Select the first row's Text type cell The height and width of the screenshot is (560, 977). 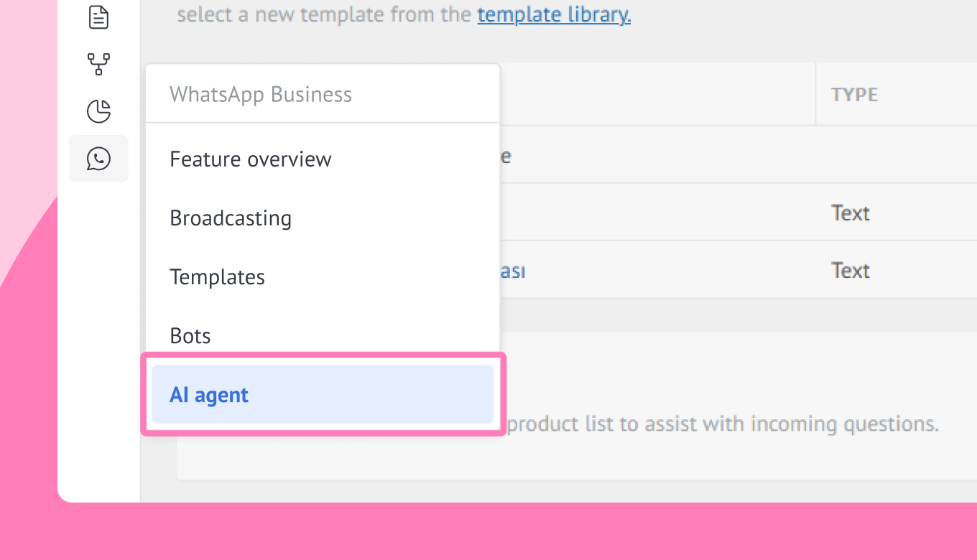851,213
